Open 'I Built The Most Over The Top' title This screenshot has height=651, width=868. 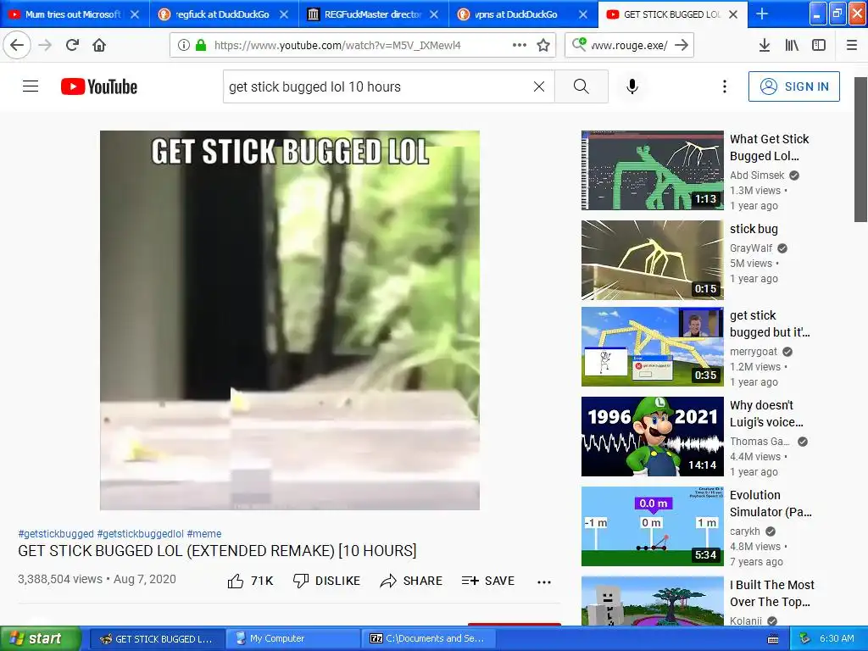click(x=771, y=593)
